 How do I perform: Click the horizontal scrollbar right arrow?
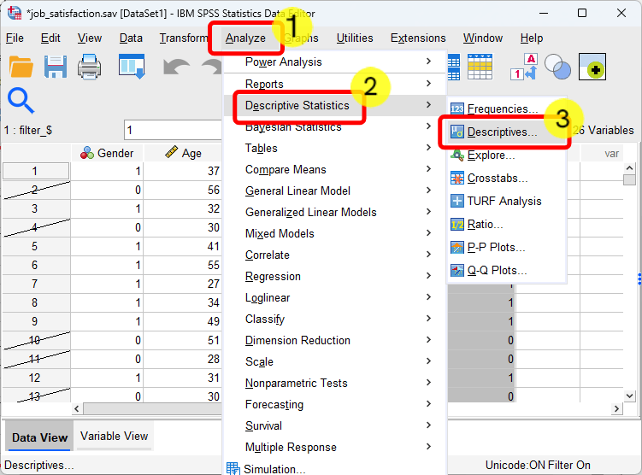click(x=616, y=408)
